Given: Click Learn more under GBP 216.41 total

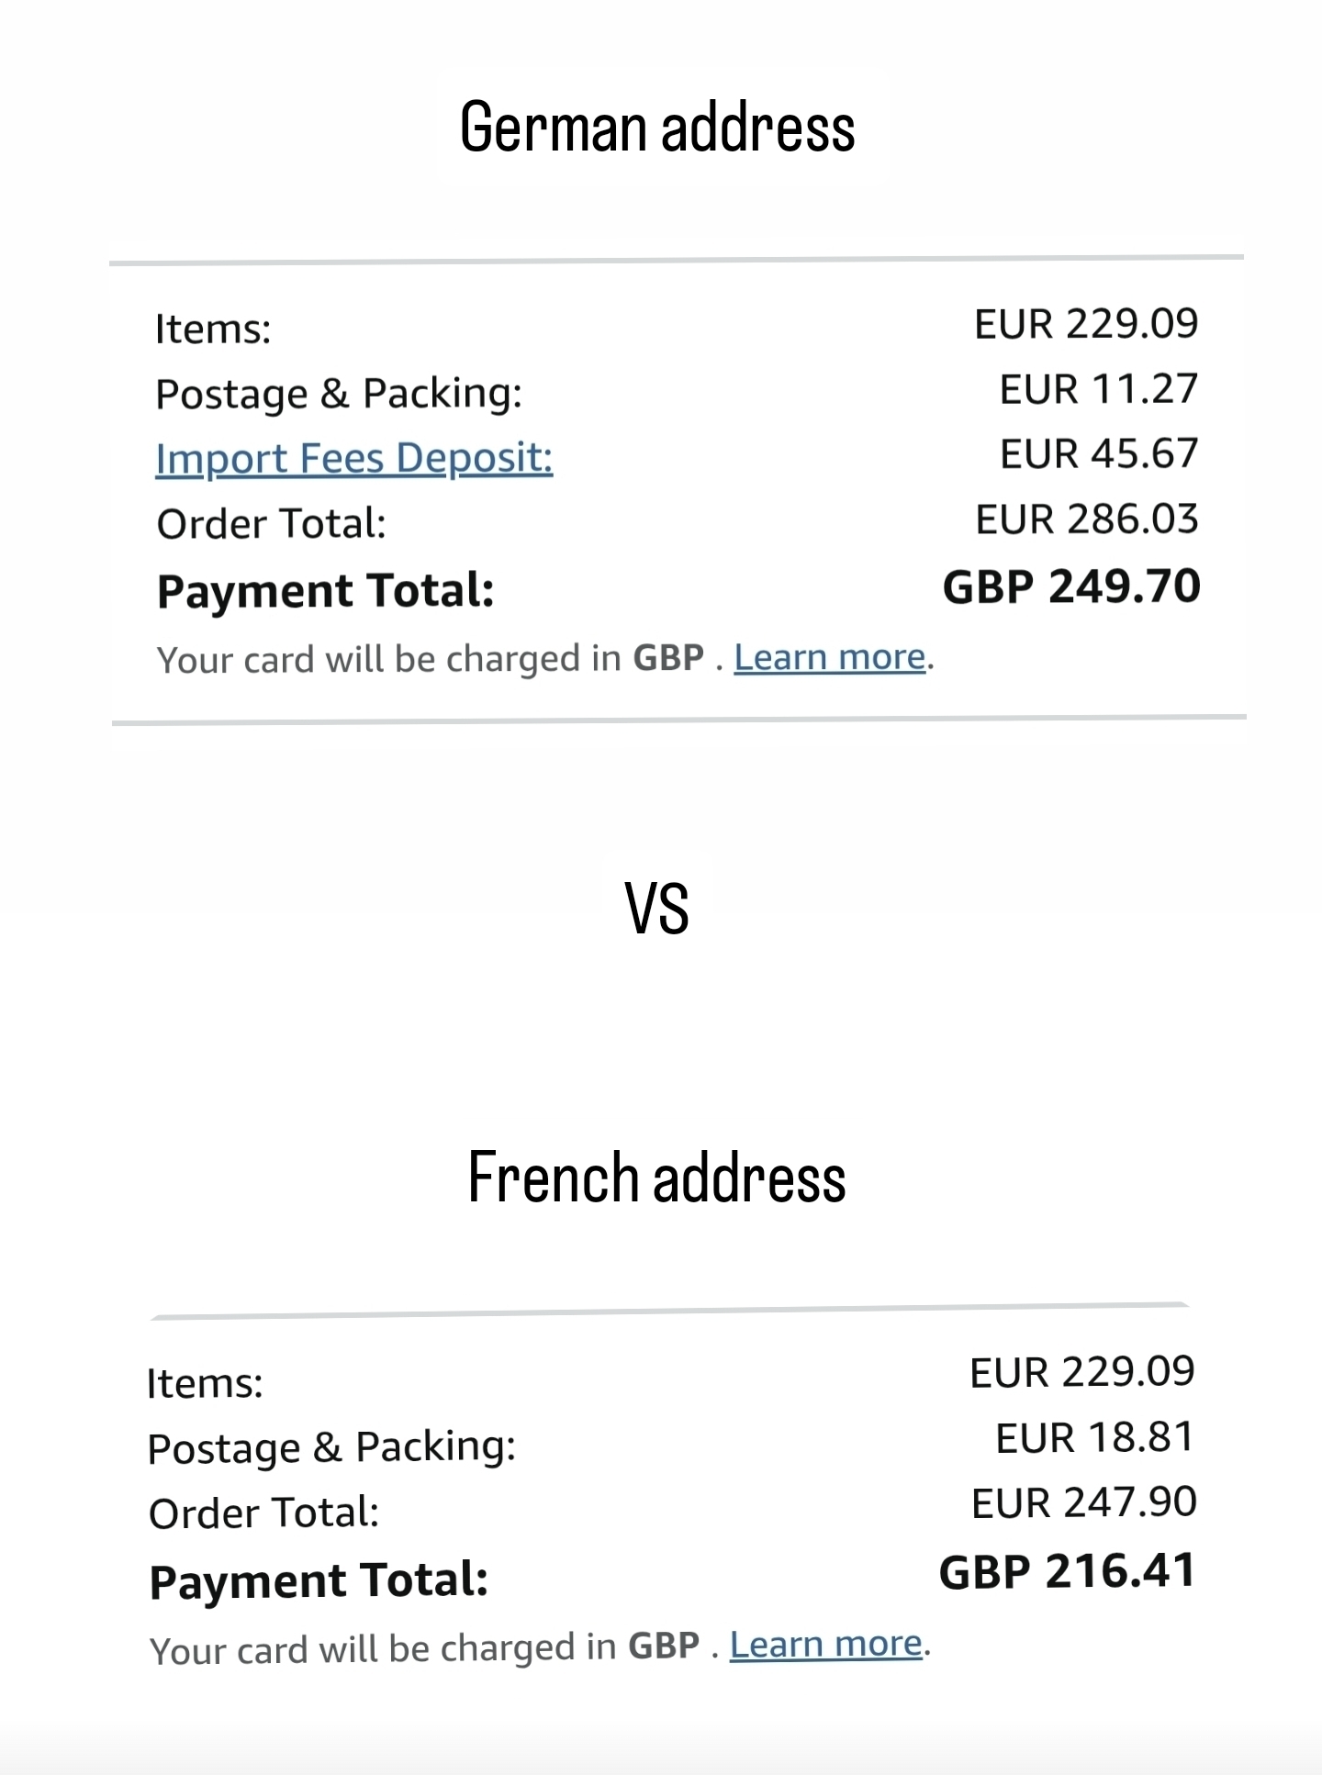Looking at the screenshot, I should (826, 1644).
